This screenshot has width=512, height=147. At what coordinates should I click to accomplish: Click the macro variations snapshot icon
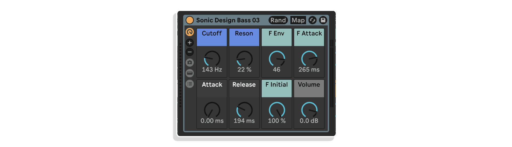tap(190, 62)
